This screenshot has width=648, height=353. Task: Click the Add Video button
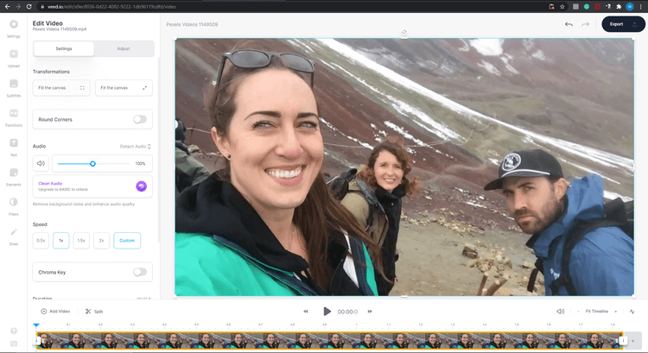(x=56, y=311)
